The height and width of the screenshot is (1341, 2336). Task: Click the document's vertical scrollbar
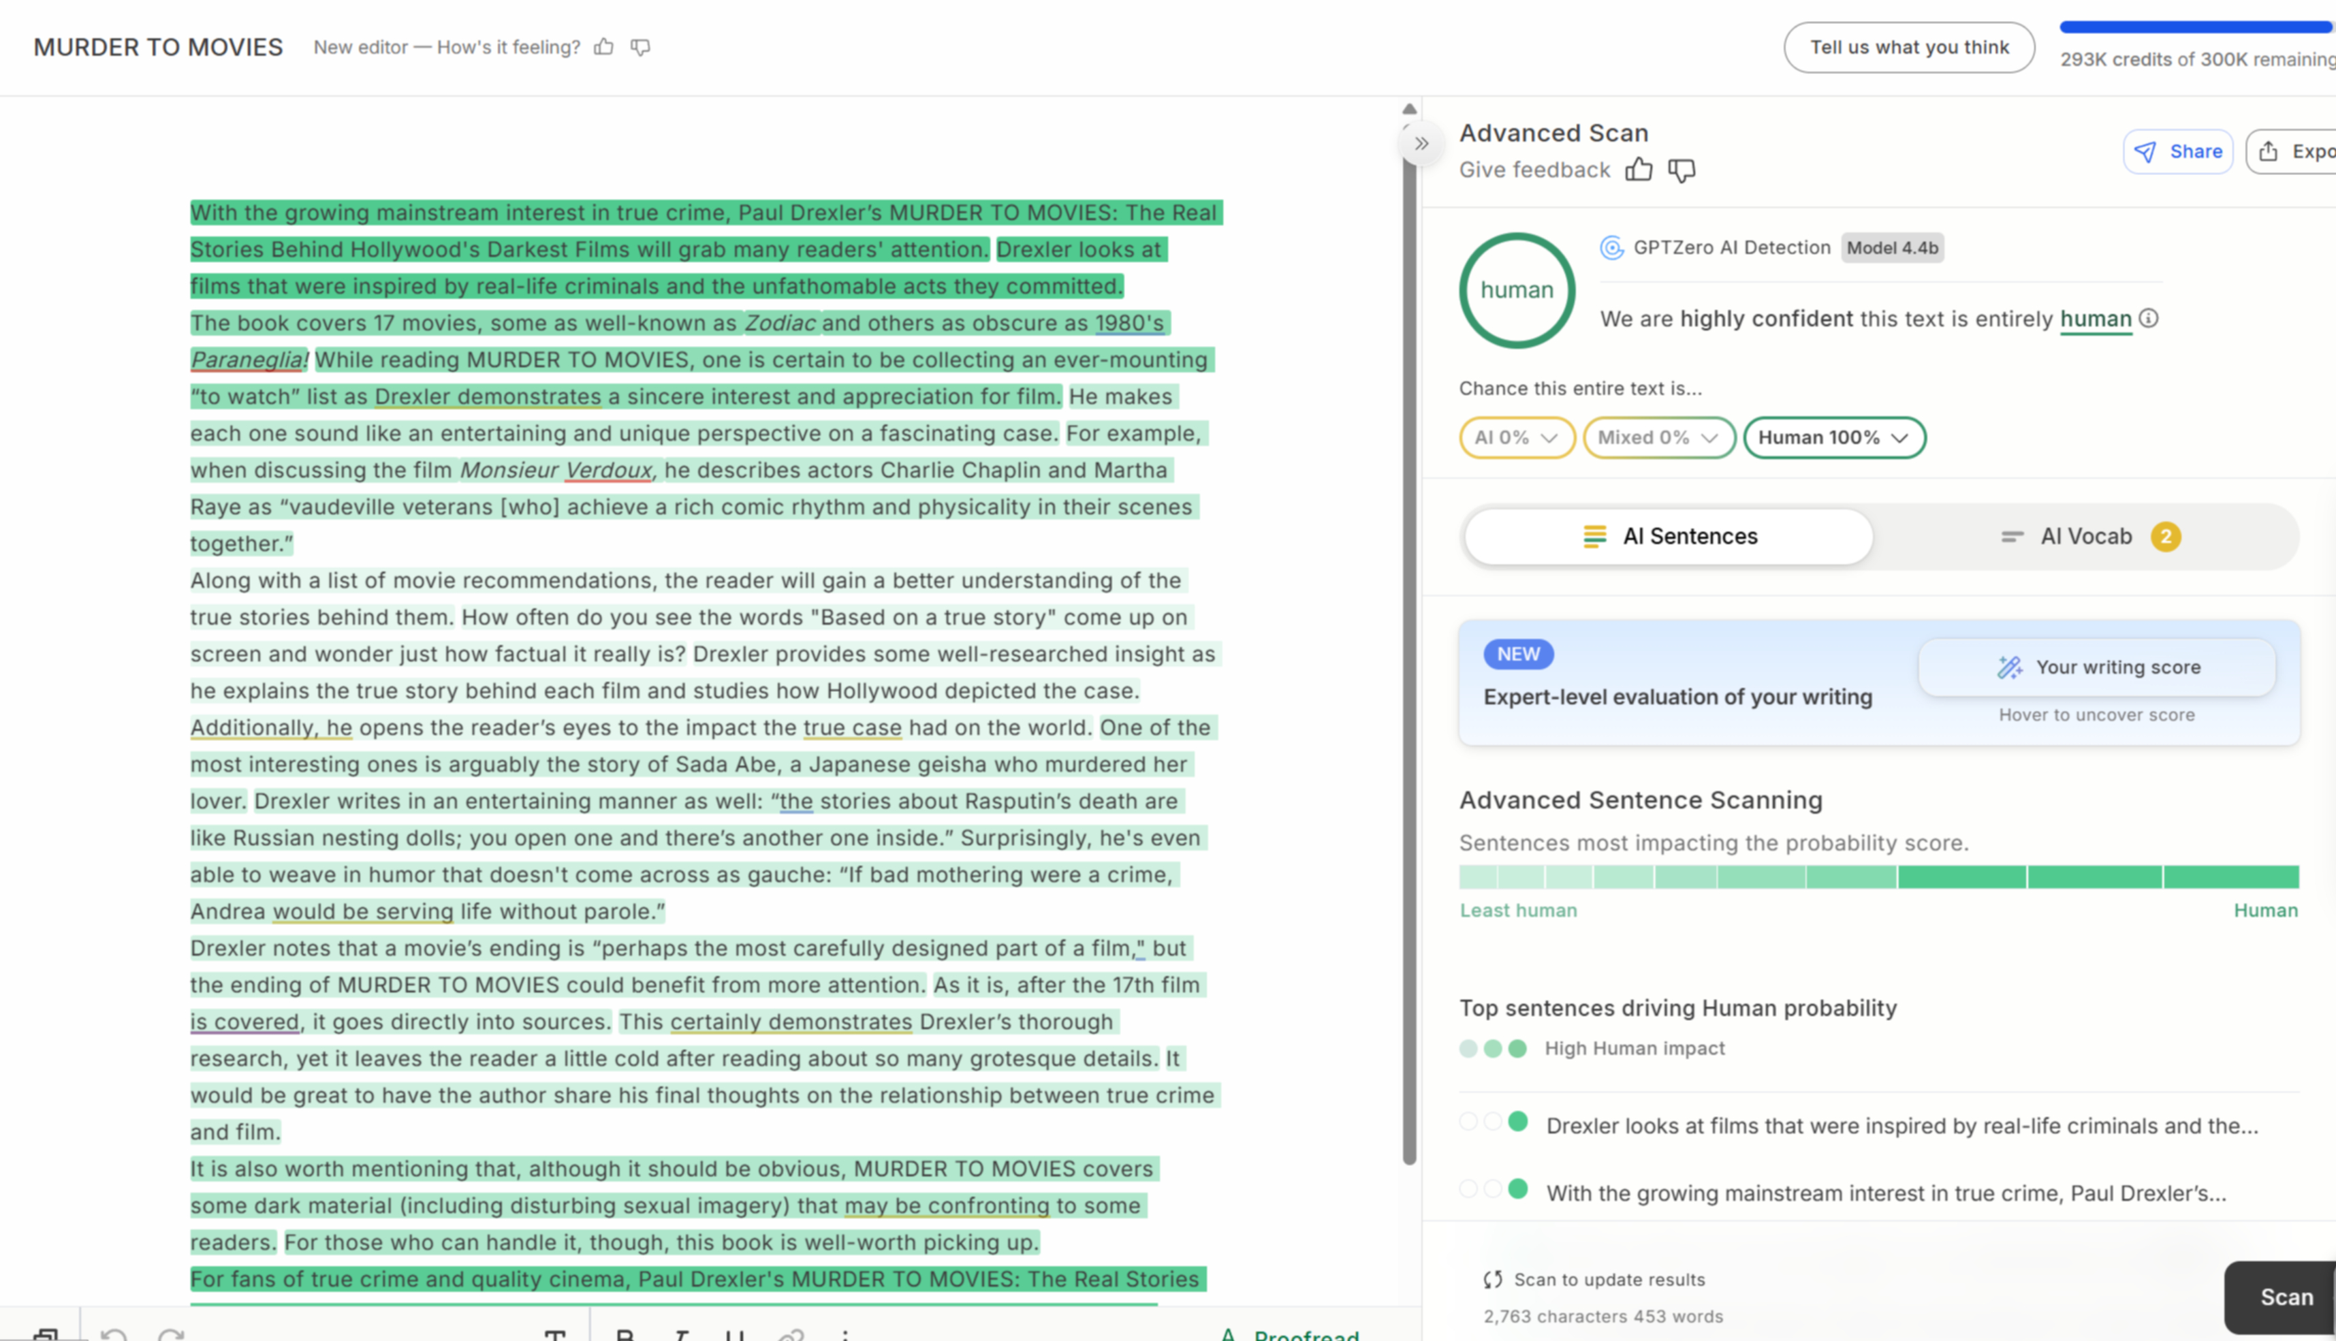point(1409,645)
